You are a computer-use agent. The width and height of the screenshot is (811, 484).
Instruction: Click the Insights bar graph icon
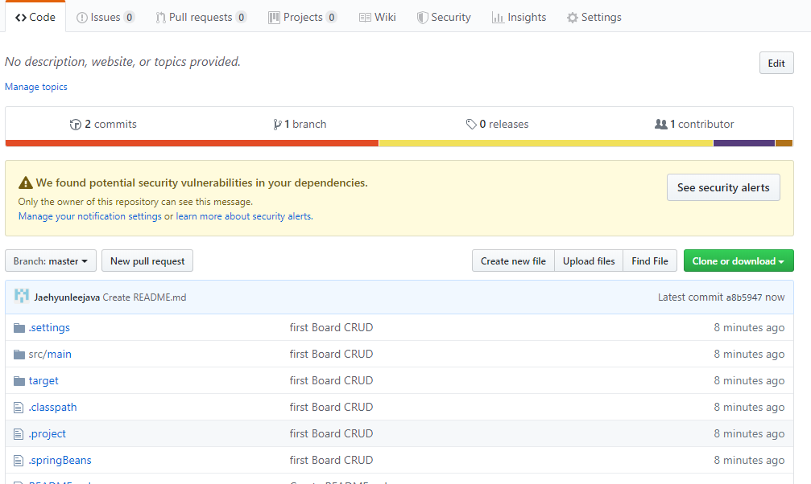[498, 18]
